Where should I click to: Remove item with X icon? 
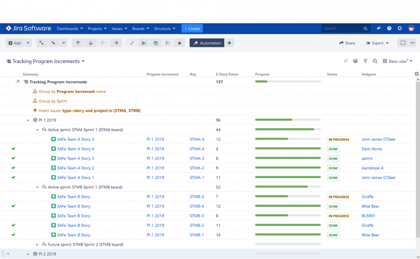180,43
